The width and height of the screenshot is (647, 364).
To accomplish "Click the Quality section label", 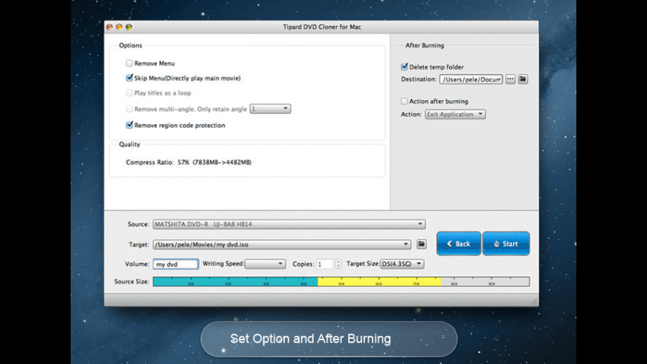I will point(129,144).
